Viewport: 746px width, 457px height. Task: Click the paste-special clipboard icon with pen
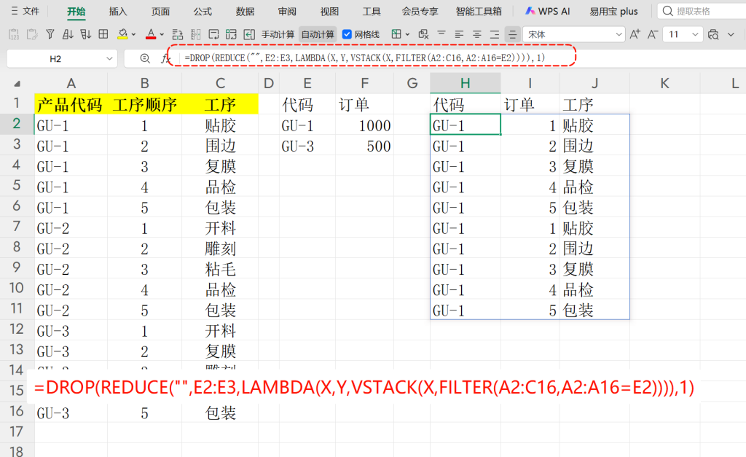(x=32, y=34)
